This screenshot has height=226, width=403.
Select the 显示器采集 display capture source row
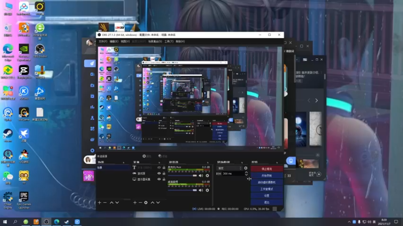click(149, 179)
